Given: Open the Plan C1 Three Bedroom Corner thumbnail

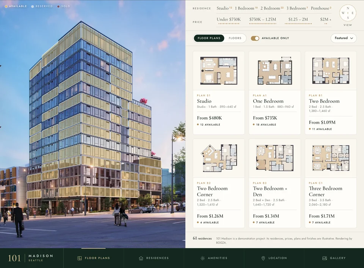Looking at the screenshot, I should click(x=331, y=158).
